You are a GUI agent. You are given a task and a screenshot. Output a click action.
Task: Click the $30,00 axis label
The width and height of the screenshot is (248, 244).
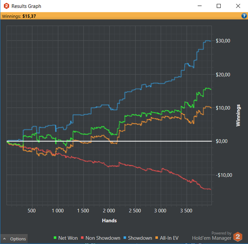click(223, 41)
